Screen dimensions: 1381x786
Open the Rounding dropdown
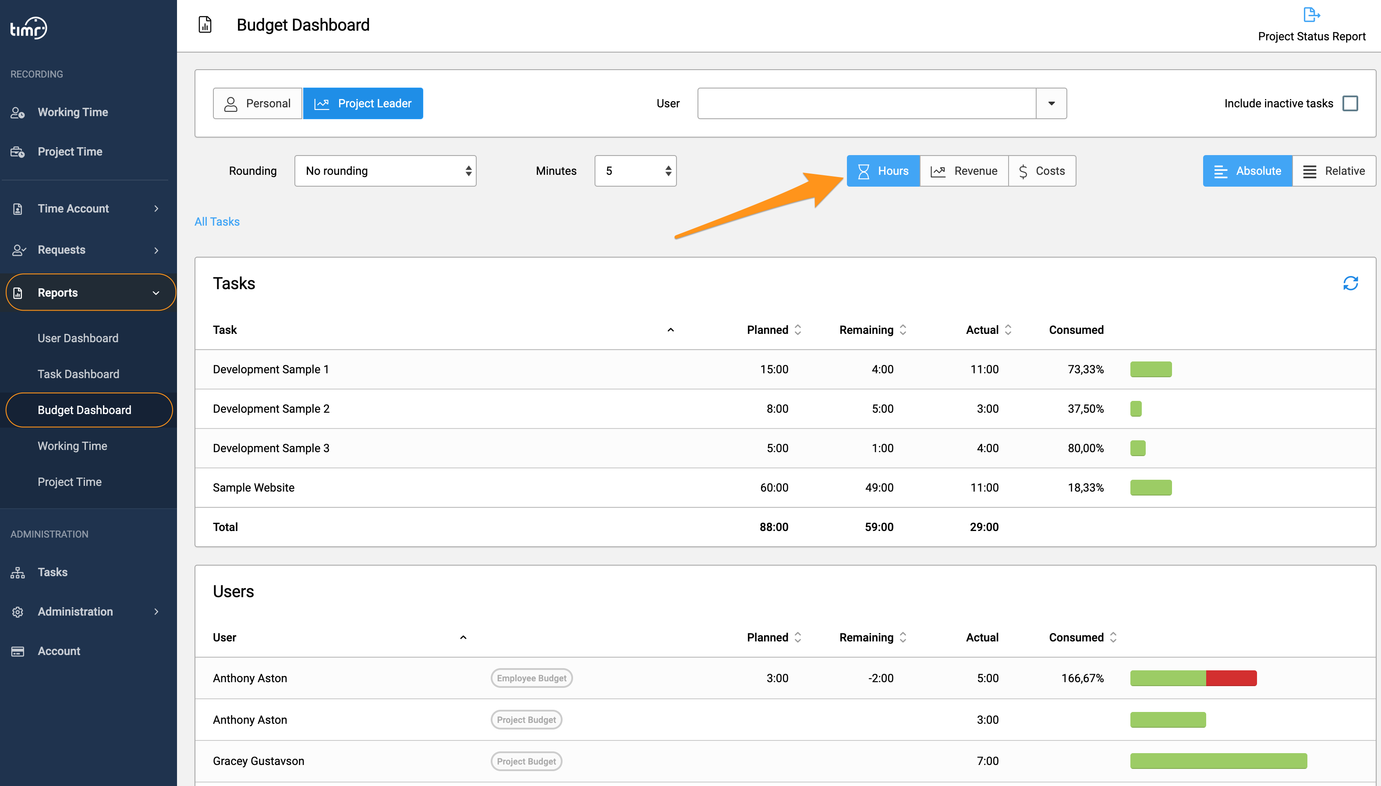[x=385, y=171]
